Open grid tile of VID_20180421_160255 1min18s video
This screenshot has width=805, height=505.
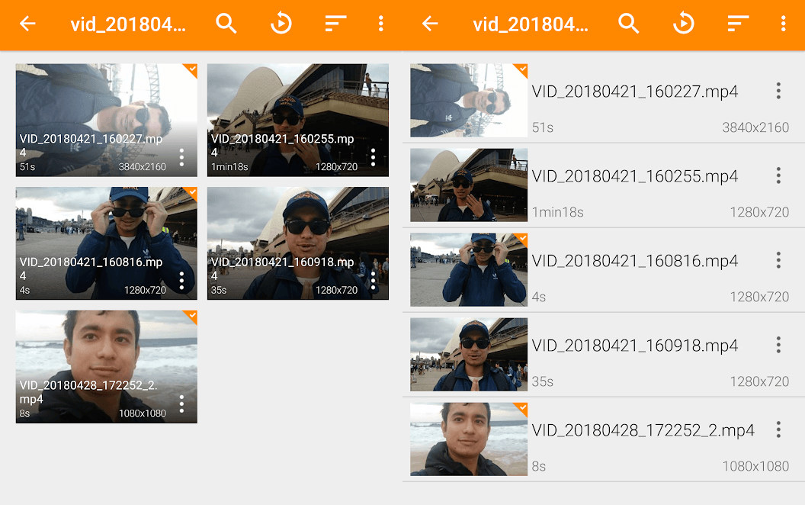point(297,107)
